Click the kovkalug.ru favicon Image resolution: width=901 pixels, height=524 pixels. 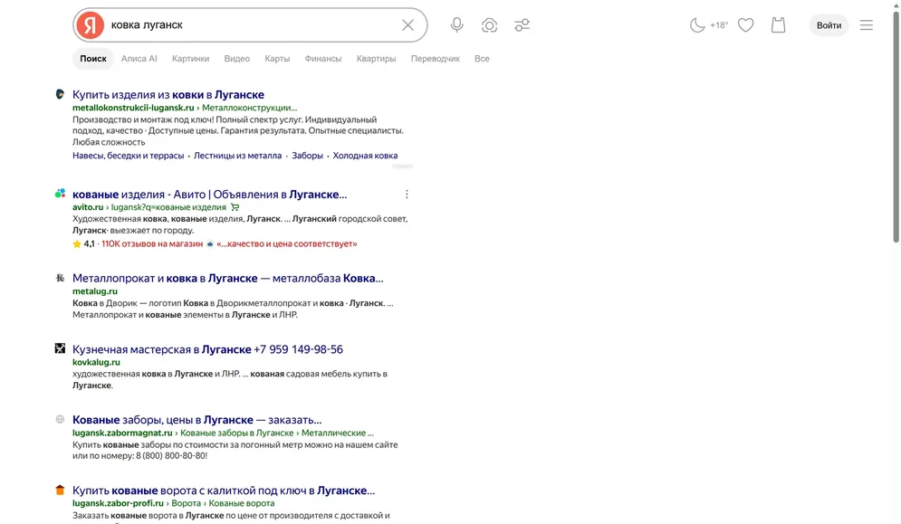pos(60,348)
